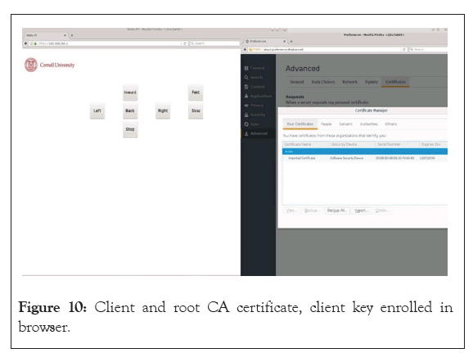Select People tab in Certificate Manager
Image resolution: width=473 pixels, height=353 pixels.
[x=326, y=124]
